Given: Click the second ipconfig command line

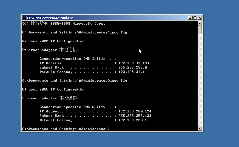Looking at the screenshot, I should [x=75, y=81].
